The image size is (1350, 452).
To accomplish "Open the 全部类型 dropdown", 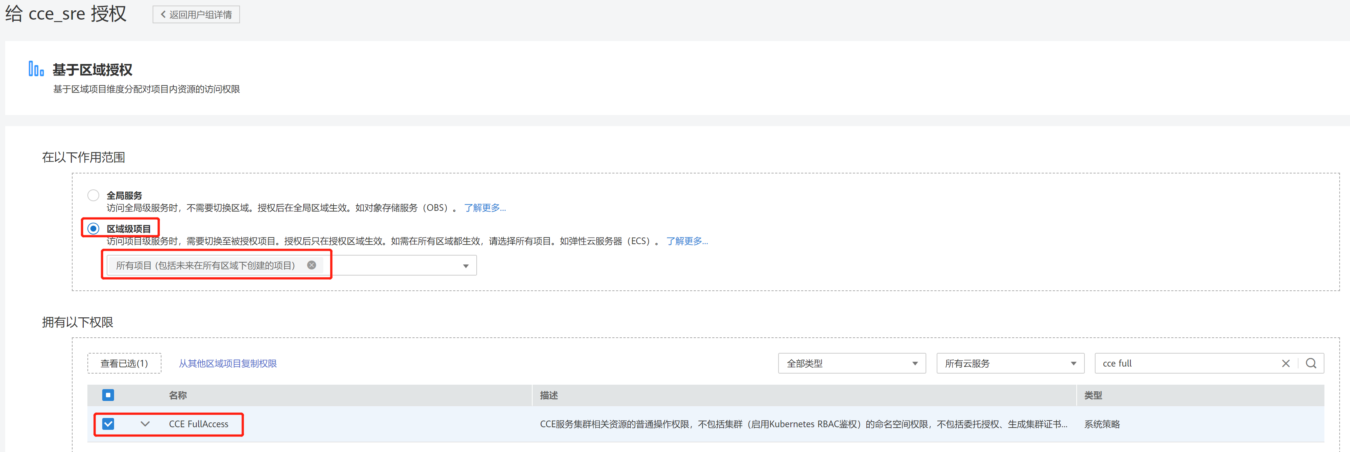I will click(x=851, y=363).
